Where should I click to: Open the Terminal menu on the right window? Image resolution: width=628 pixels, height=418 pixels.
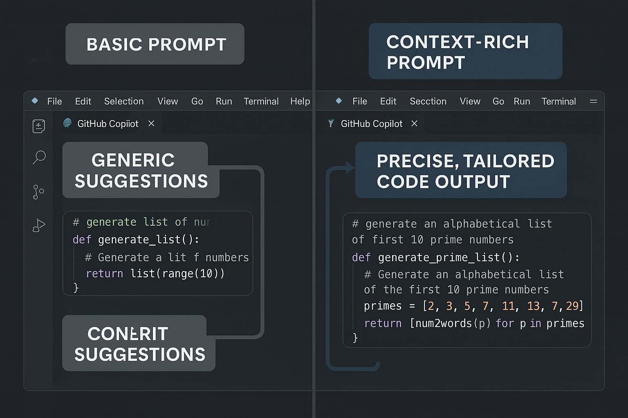pyautogui.click(x=558, y=101)
